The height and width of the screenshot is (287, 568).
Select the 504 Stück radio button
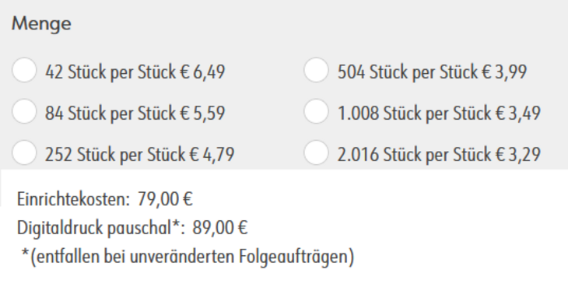(316, 70)
